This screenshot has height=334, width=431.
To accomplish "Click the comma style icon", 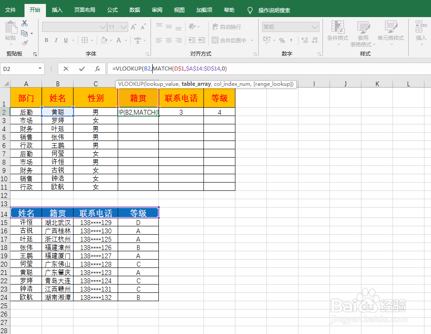I will tap(291, 40).
